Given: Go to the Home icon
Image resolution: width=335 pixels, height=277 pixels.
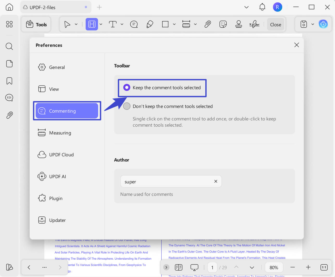Looking at the screenshot, I should (9, 7).
